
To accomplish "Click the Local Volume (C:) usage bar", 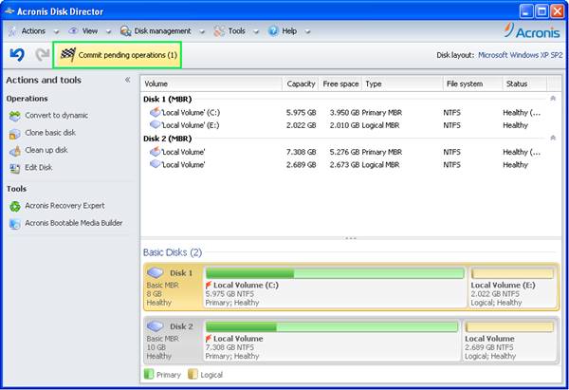I will click(335, 273).
